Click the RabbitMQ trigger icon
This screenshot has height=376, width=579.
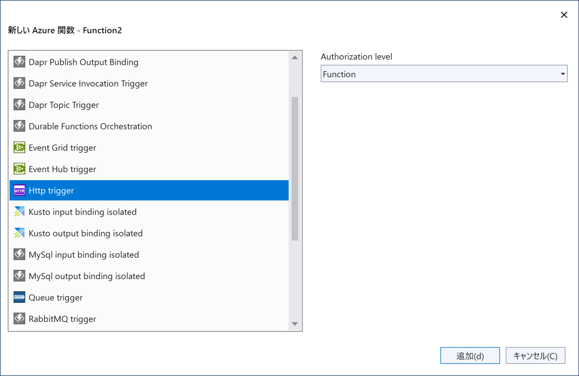point(19,318)
